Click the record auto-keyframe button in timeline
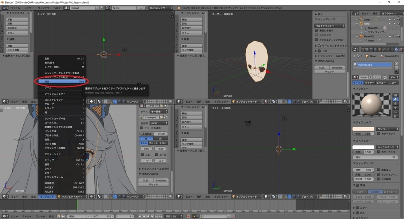 coord(189,216)
